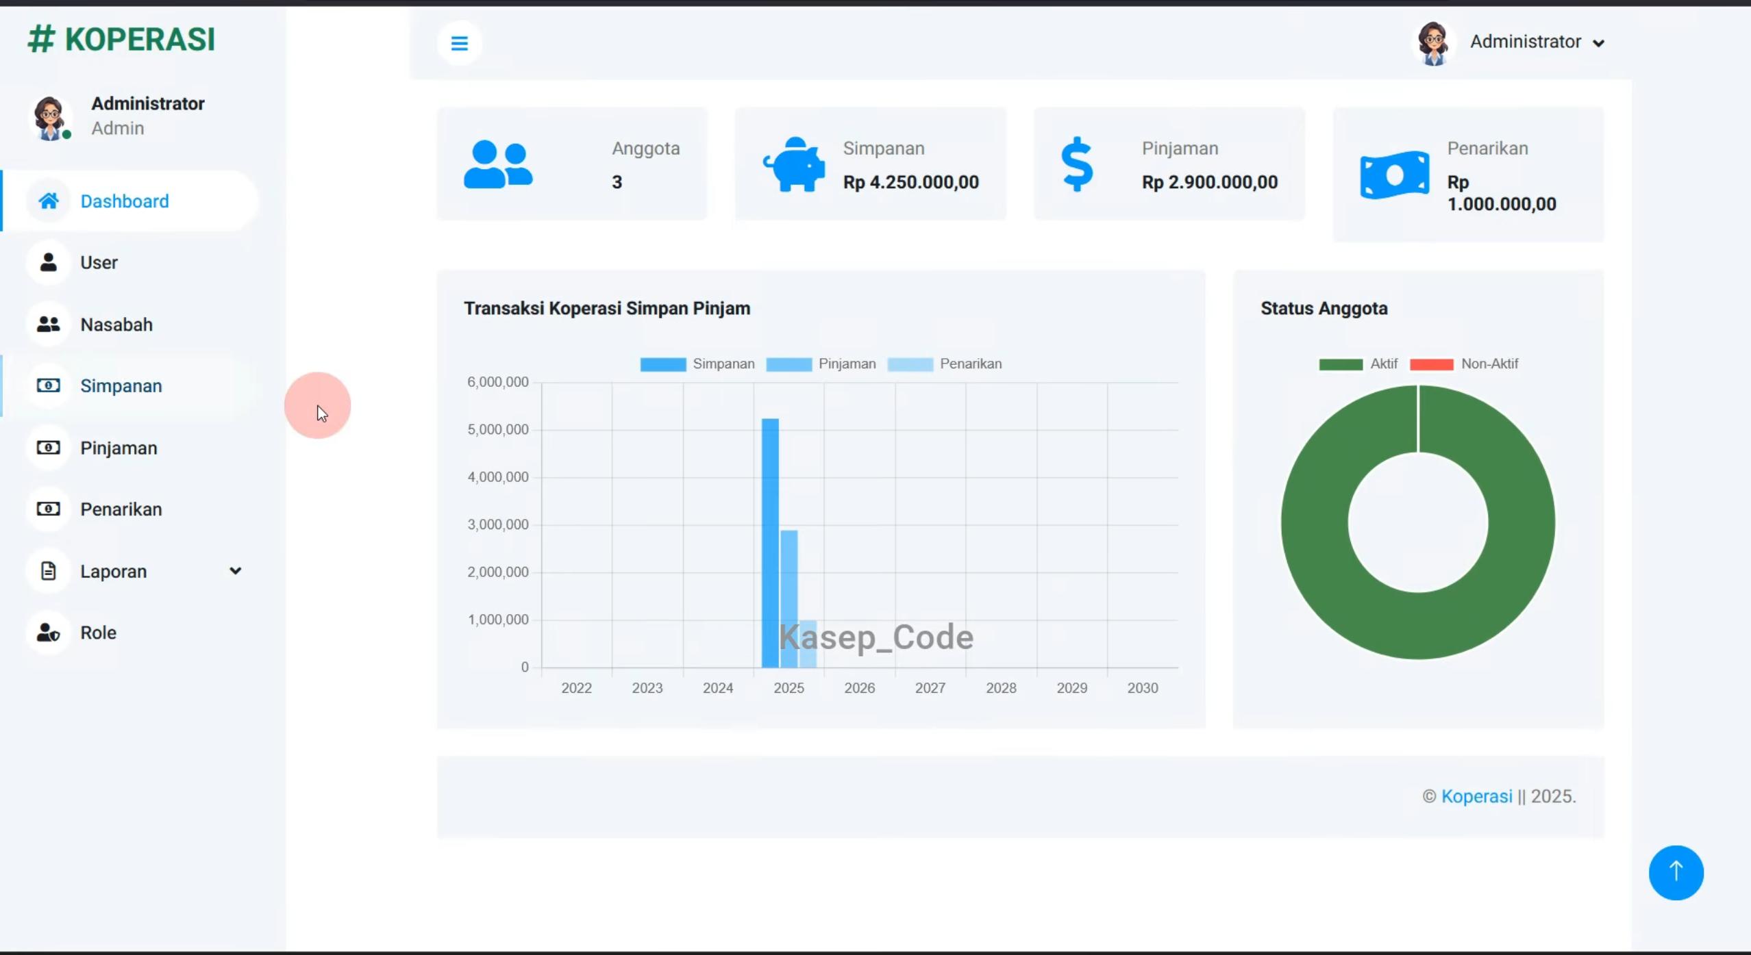Click the Laporan document icon in sidebar

tap(48, 570)
